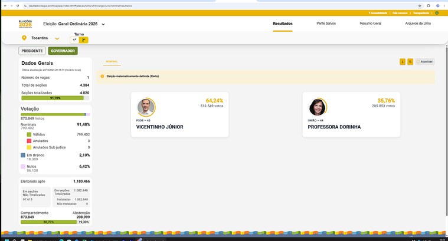Click the Eleições 2026 logo
The width and height of the screenshot is (448, 241).
[25, 24]
